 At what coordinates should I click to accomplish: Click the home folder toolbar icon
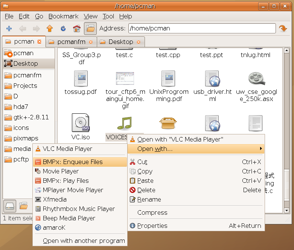click(76, 29)
